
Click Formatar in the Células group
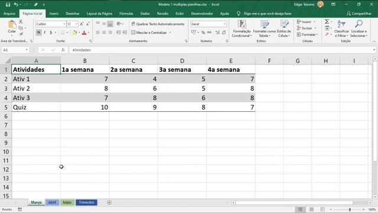(307, 34)
